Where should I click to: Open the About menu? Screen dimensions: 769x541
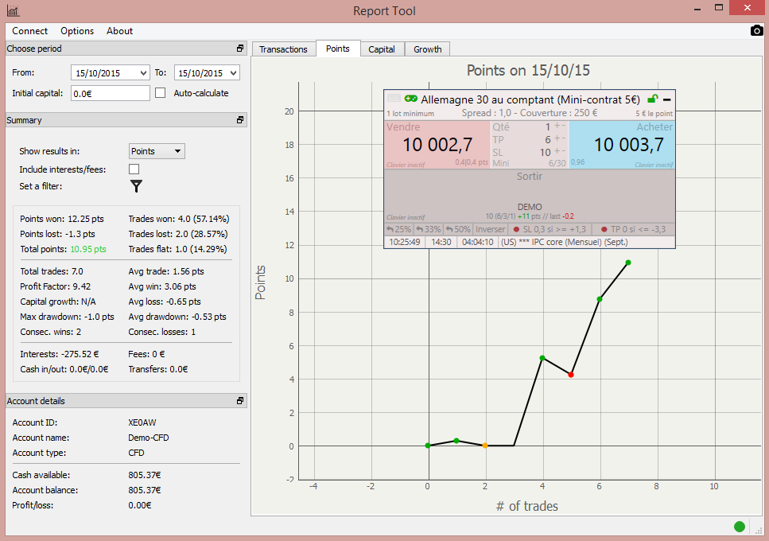click(119, 31)
